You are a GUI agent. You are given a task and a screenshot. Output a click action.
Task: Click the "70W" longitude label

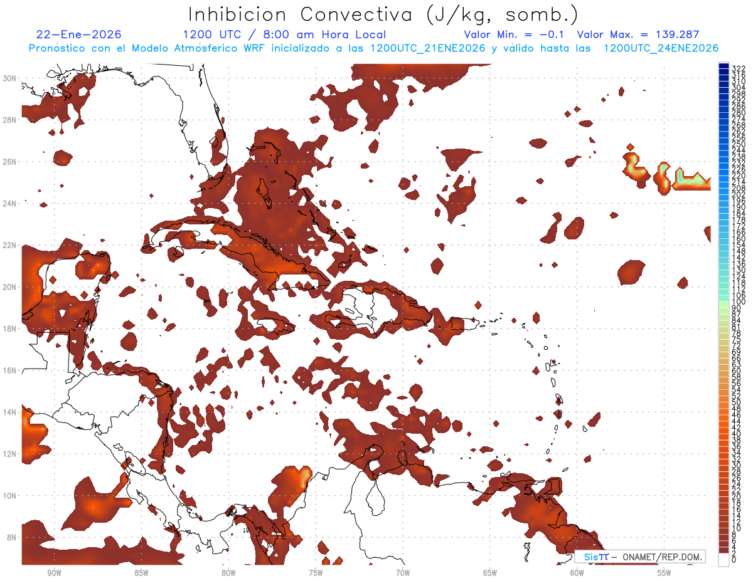[403, 573]
